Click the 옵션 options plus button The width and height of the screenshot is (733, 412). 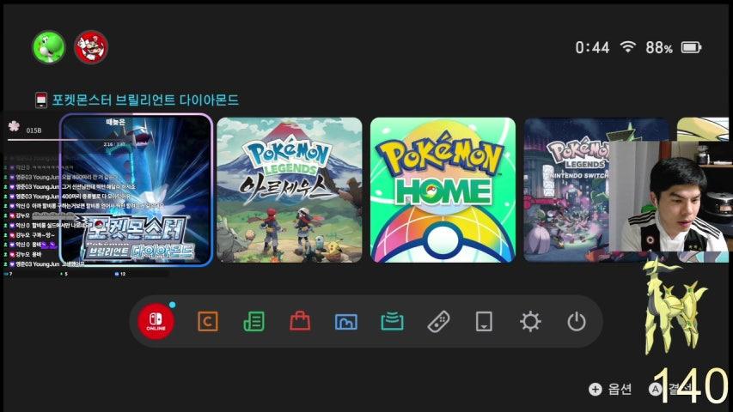(x=610, y=389)
